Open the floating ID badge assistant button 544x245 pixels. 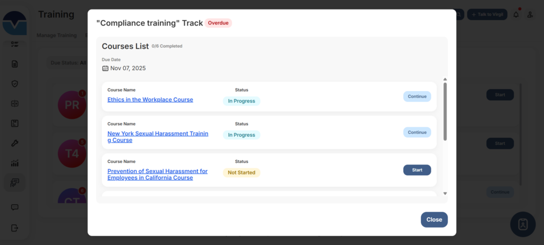pyautogui.click(x=523, y=224)
